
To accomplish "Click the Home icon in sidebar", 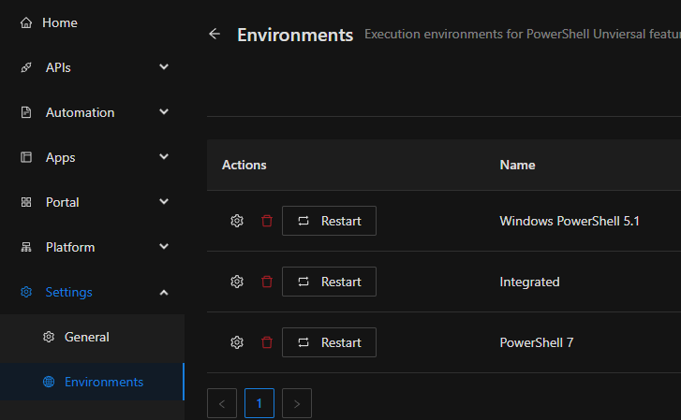I will 26,22.
